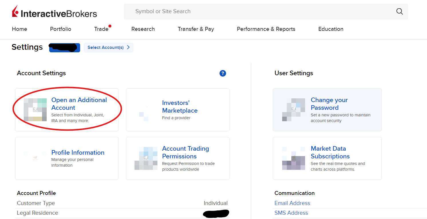Go to the Transfer & Pay menu
Screen dimensions: 427x219
[x=196, y=29]
